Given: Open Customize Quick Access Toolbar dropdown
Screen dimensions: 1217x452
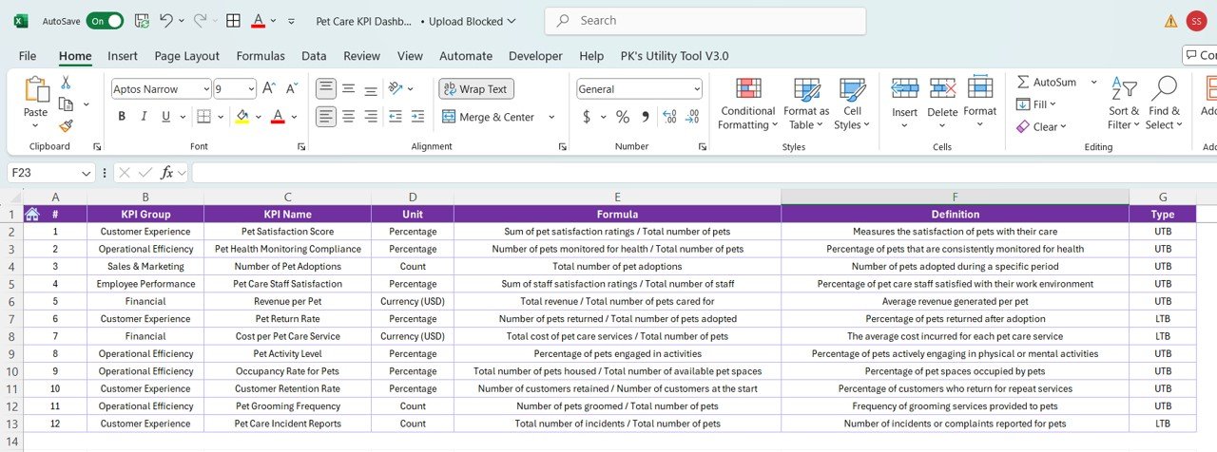Looking at the screenshot, I should tap(291, 20).
